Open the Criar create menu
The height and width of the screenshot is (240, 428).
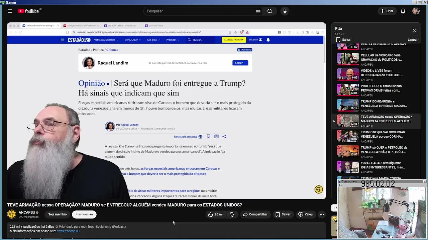click(x=387, y=11)
